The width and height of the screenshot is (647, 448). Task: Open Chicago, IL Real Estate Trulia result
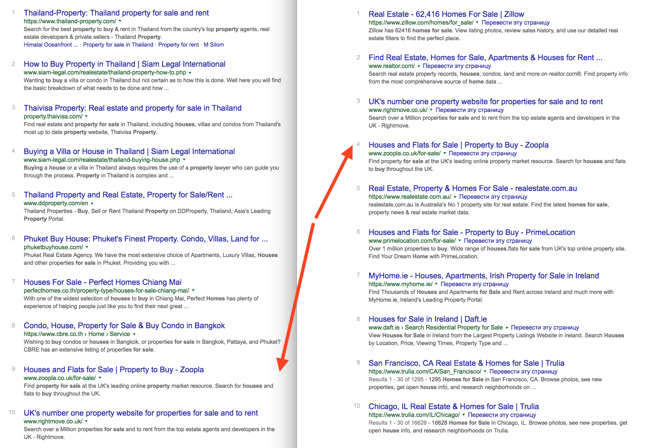coord(453,407)
